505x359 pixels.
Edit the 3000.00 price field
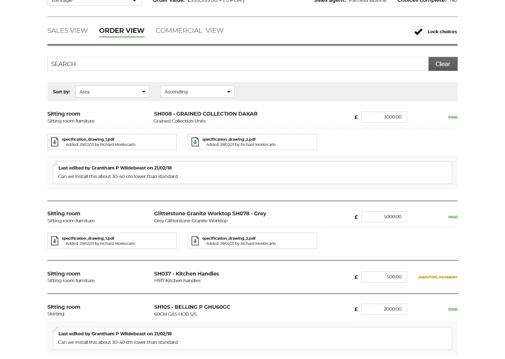[384, 117]
